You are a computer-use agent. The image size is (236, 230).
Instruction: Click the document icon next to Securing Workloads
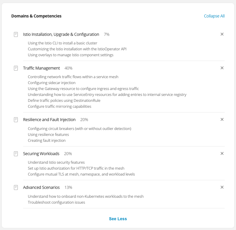(x=16, y=154)
